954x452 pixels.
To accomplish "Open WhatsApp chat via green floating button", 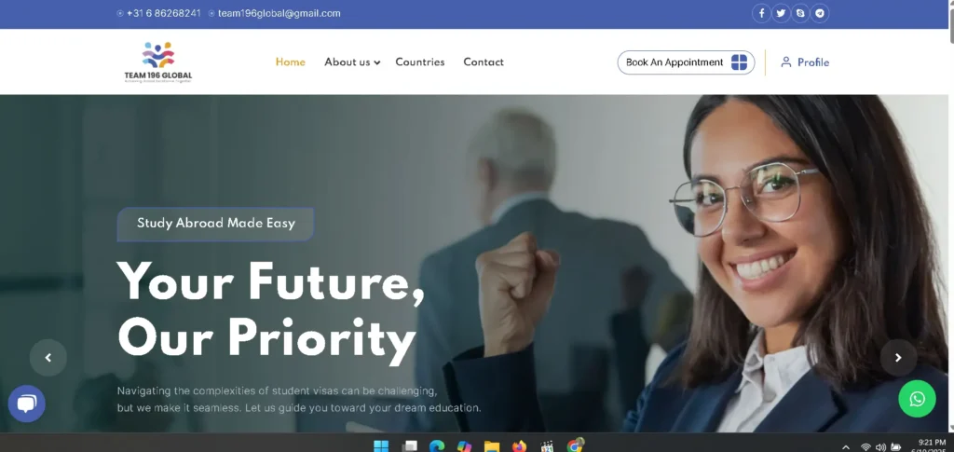I will 917,399.
